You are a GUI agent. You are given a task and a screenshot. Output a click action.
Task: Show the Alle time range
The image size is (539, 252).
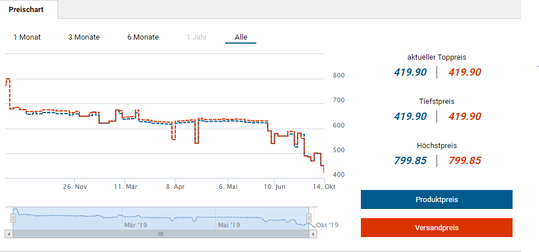(x=241, y=37)
